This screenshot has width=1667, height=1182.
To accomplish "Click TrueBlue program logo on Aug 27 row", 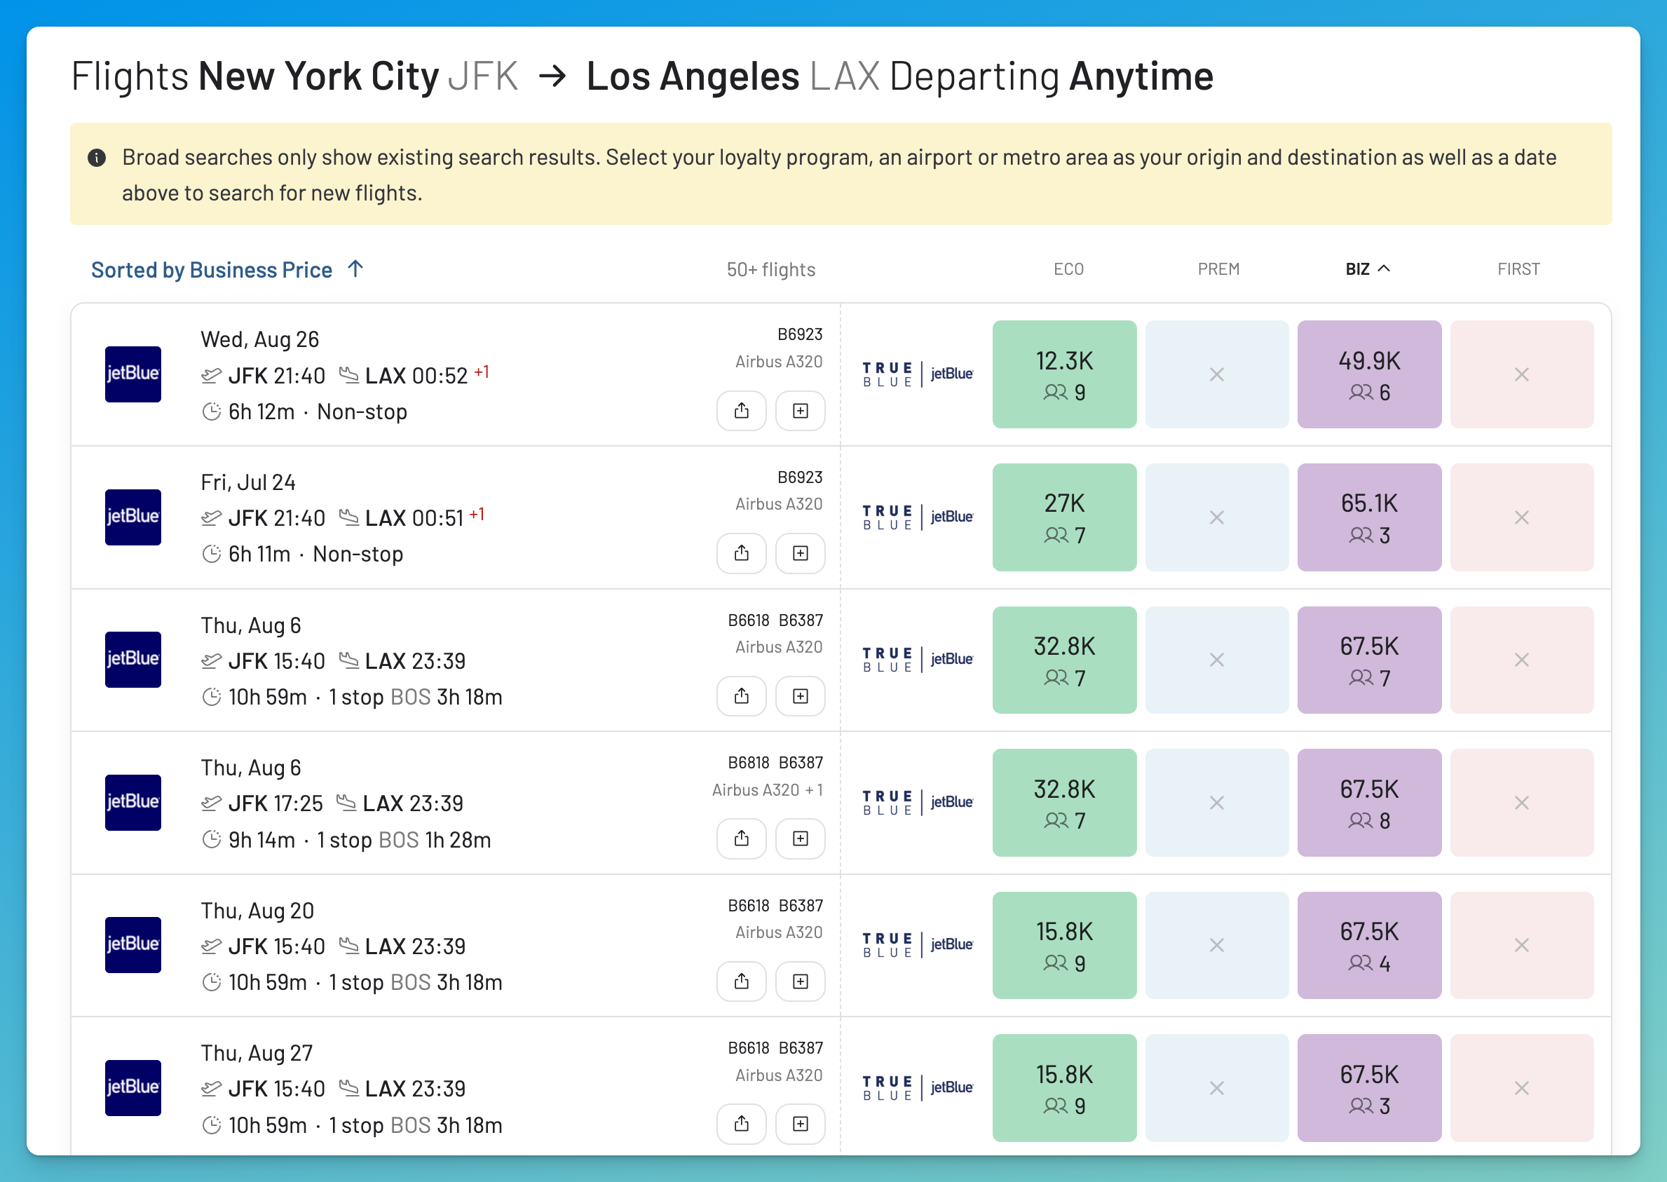I will (918, 1087).
